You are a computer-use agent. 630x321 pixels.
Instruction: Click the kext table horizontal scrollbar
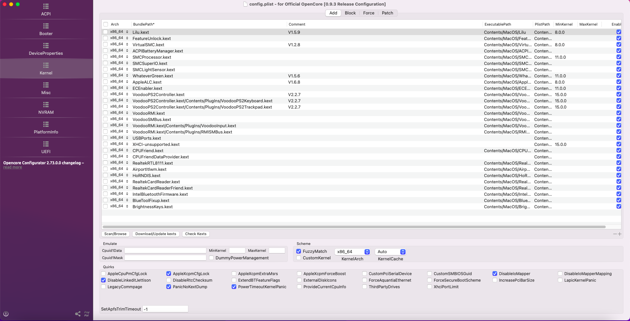[354, 227]
